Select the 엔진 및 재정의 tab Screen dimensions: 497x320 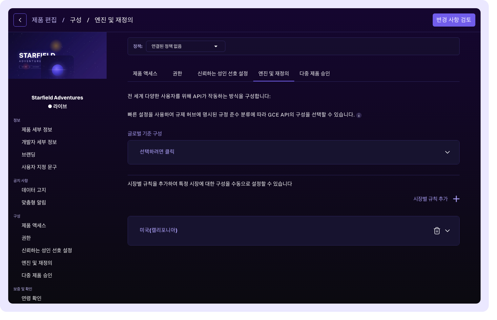(x=274, y=74)
